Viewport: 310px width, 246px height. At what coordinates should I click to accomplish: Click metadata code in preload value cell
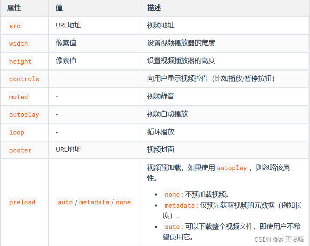tap(94, 202)
